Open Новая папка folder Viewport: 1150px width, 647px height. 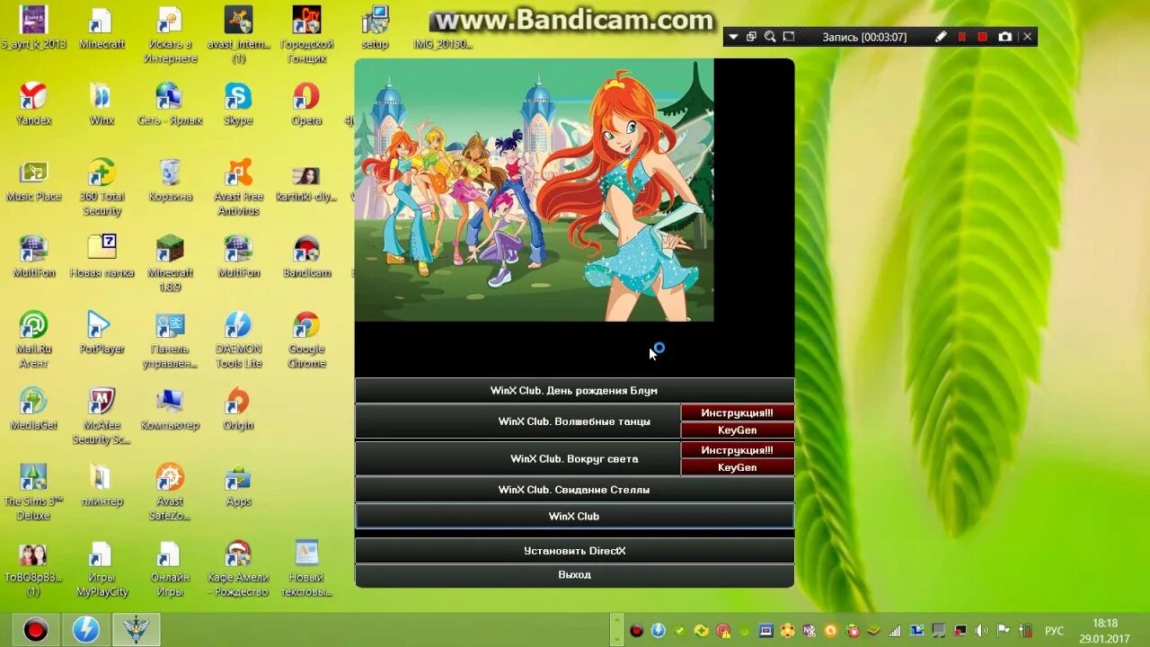coord(102,255)
